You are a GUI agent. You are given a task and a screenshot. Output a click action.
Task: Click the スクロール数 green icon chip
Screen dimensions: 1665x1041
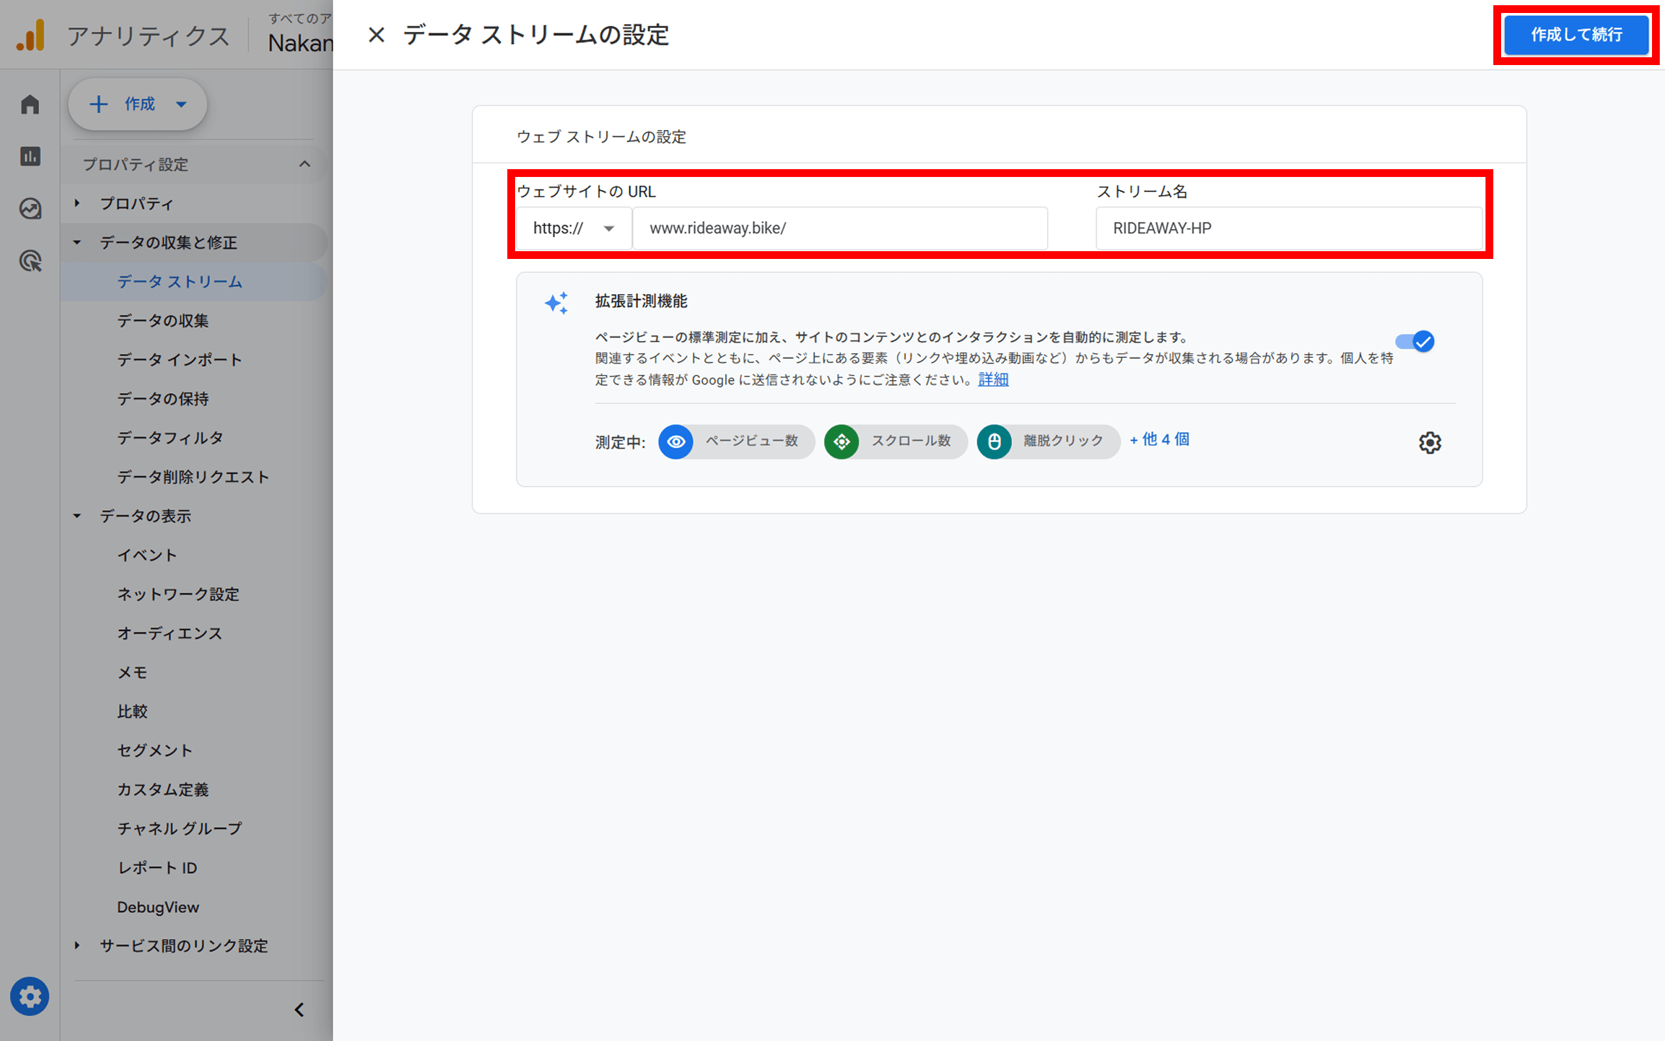click(842, 442)
